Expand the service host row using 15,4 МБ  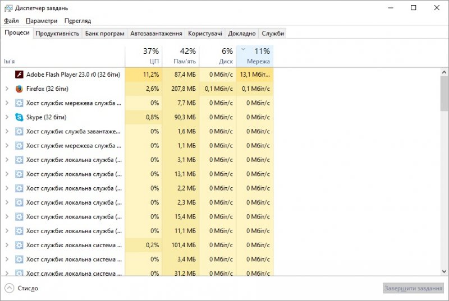tap(7, 217)
